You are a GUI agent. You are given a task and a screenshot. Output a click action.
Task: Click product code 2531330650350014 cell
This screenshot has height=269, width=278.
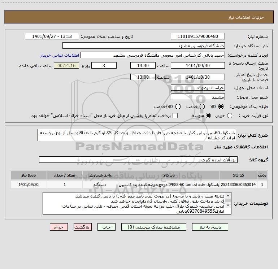238,185
